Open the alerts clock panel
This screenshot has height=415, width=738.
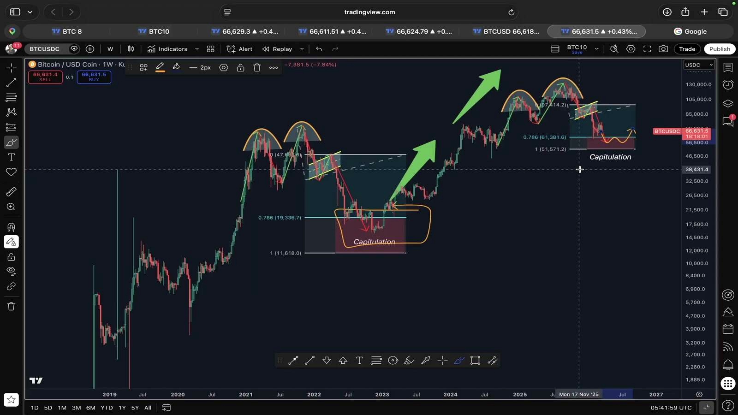(728, 85)
